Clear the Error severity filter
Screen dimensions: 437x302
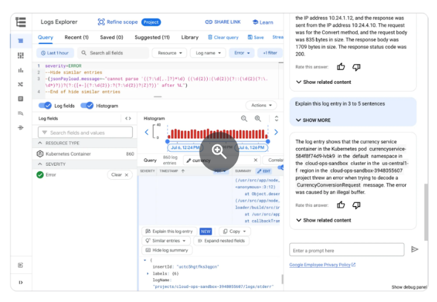120,175
